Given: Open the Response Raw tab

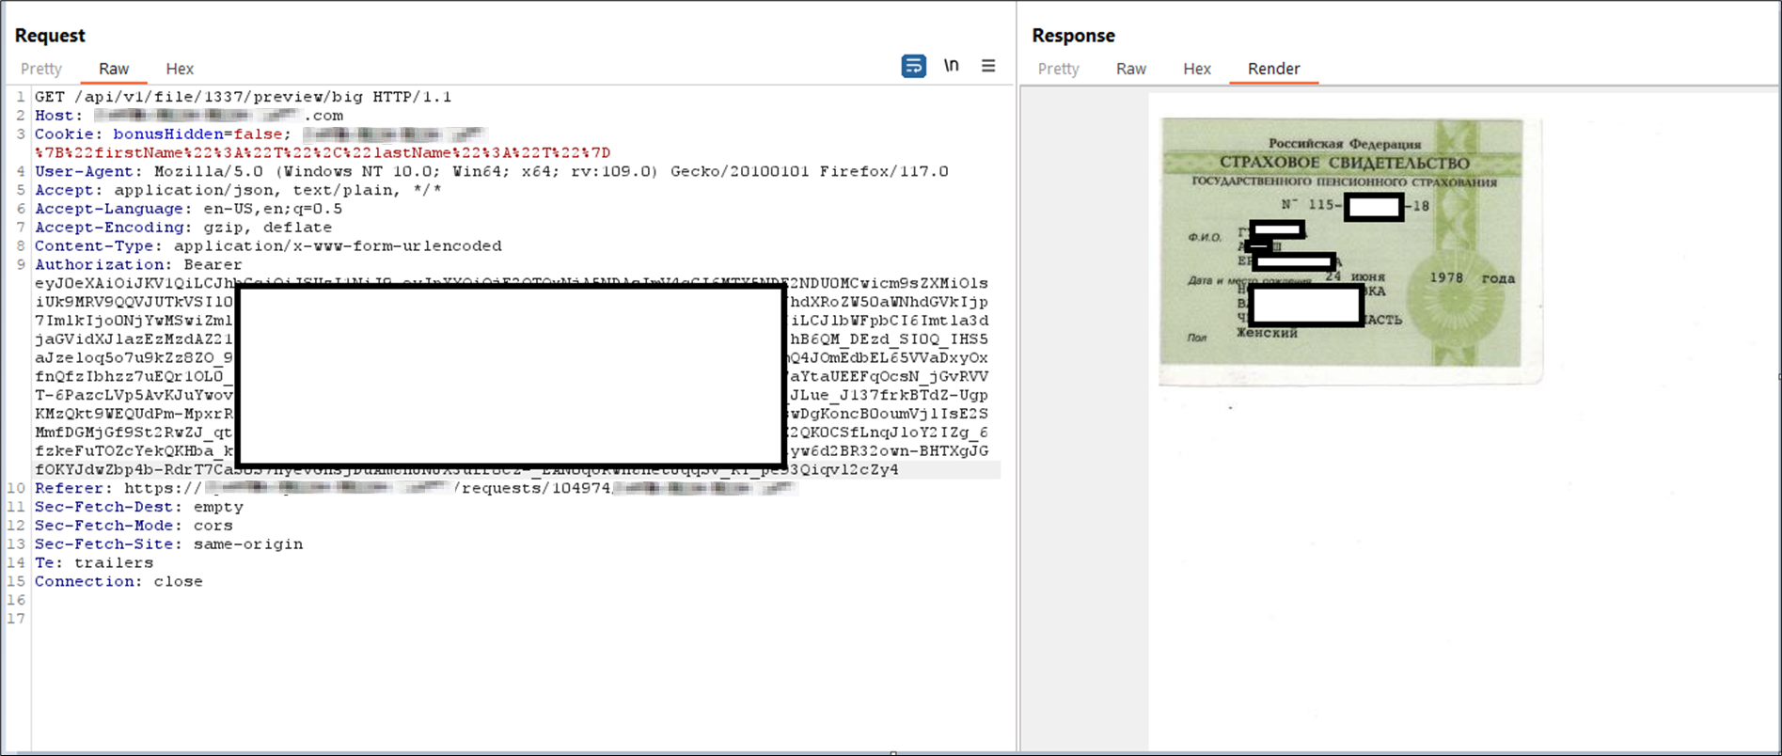Looking at the screenshot, I should (1131, 69).
